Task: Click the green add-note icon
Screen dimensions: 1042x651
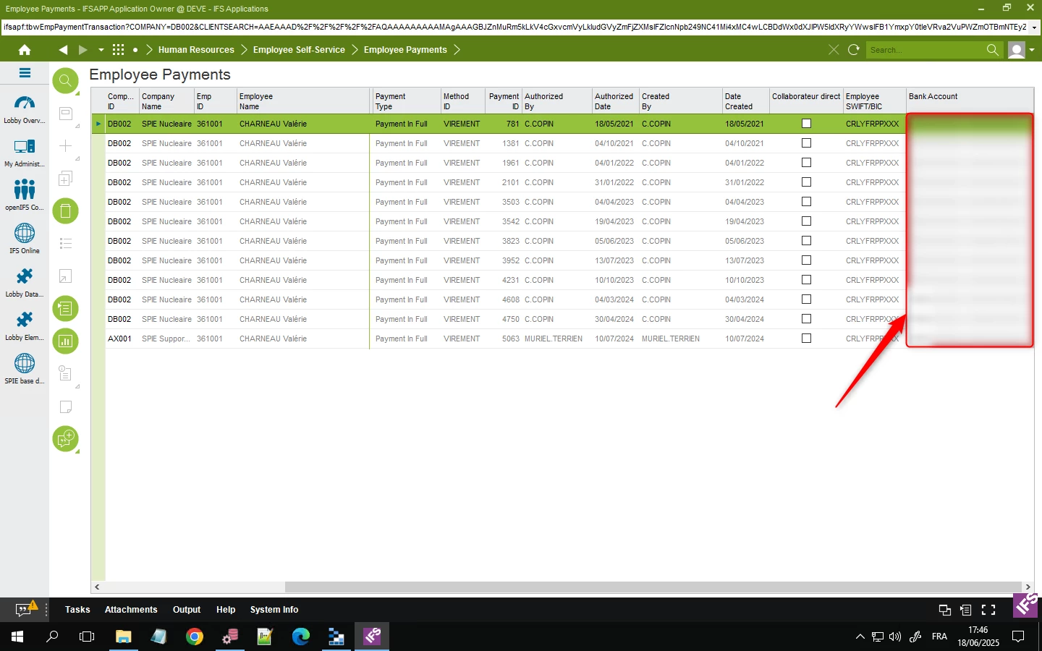Action: [x=65, y=438]
